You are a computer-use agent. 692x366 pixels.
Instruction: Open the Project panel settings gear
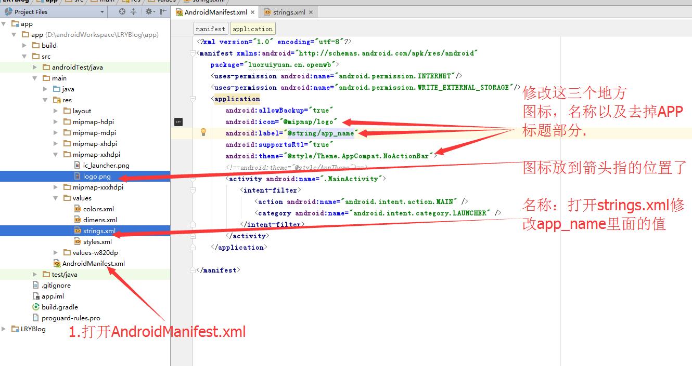tap(149, 11)
